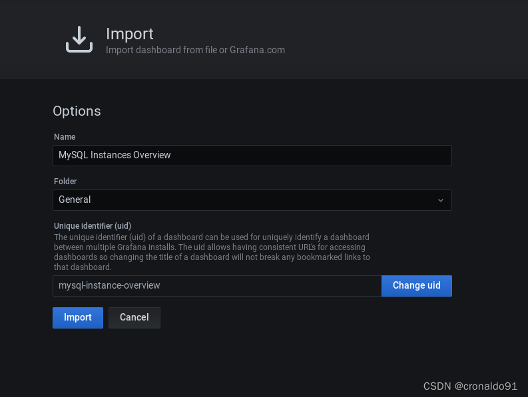The width and height of the screenshot is (528, 397).
Task: Click the Cancel button
Action: [134, 318]
